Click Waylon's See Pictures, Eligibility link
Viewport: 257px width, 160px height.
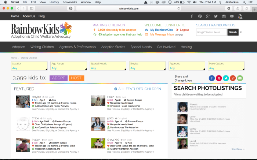click(55, 109)
